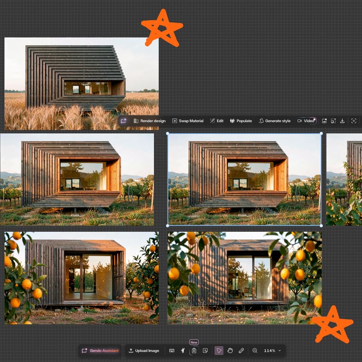Viewport: 362px width, 362px height.
Task: Click Upload Image button
Action: point(144,350)
